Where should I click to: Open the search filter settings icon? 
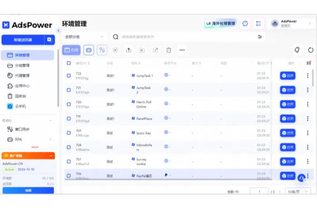[260, 36]
